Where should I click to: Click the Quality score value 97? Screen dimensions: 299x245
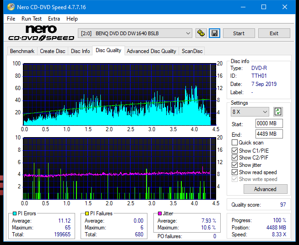(x=283, y=205)
